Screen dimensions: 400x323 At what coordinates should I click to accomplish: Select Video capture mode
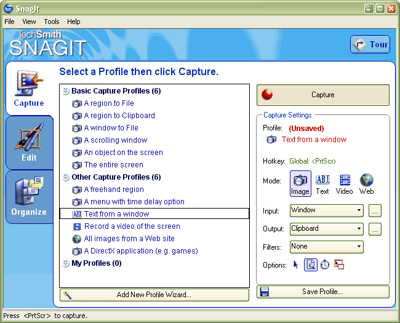pyautogui.click(x=345, y=185)
